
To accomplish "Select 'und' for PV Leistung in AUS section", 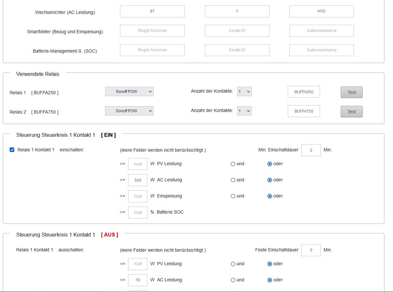I will click(x=233, y=264).
